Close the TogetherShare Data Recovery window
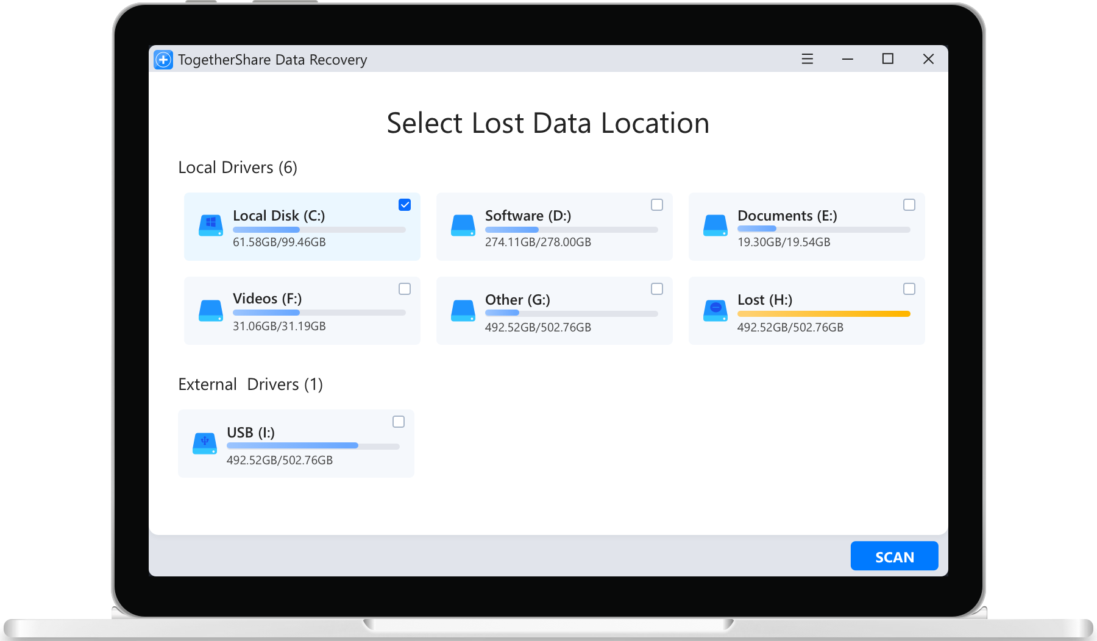The width and height of the screenshot is (1097, 641). 928,59
